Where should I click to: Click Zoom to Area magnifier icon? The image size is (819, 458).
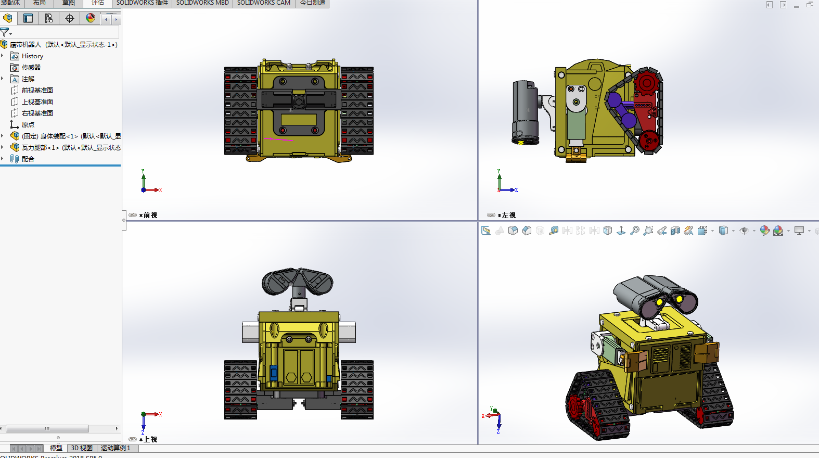click(x=648, y=231)
